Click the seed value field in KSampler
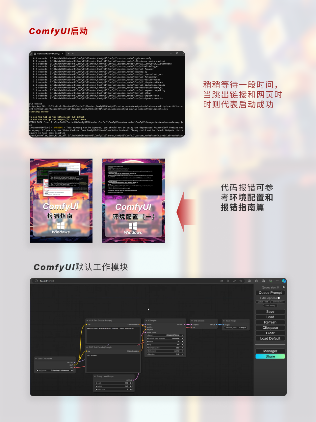Viewport: 316px width, 422px height. point(165,335)
